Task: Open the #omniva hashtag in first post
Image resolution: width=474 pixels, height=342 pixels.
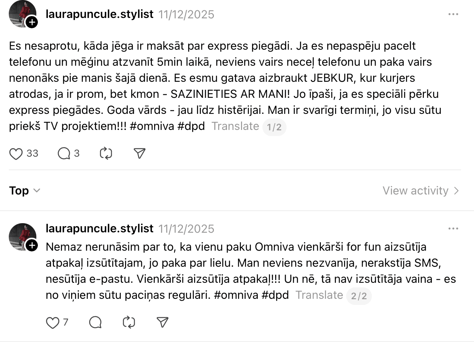Action: click(x=151, y=126)
